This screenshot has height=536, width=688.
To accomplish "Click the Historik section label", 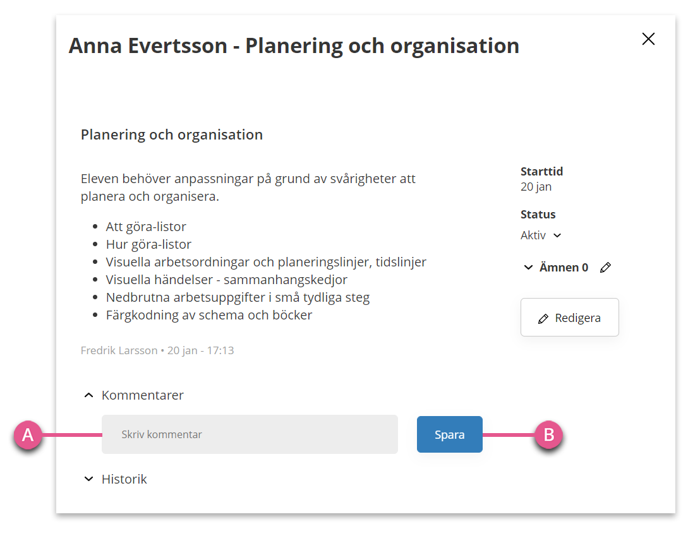I will point(124,479).
